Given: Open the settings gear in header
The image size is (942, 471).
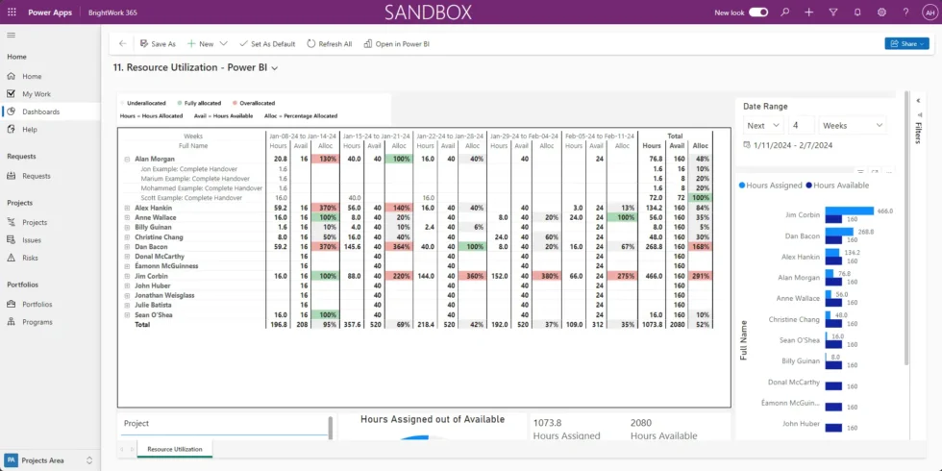Looking at the screenshot, I should (x=880, y=12).
